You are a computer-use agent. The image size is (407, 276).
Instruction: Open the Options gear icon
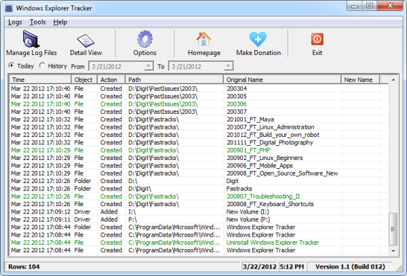(144, 43)
